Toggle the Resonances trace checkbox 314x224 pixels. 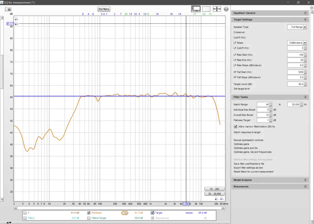point(152,218)
